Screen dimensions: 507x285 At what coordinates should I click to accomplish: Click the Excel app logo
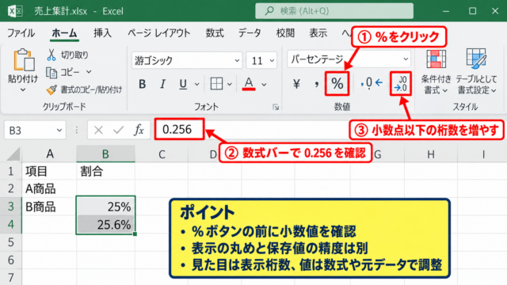click(15, 11)
